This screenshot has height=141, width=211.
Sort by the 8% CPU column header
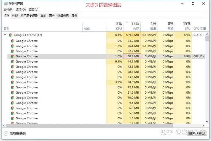point(115,26)
